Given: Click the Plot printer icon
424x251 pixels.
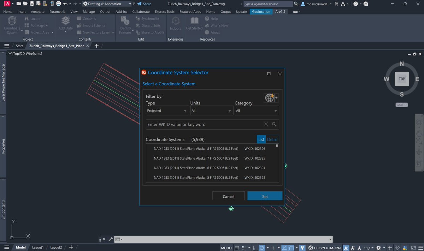Looking at the screenshot, I should pyautogui.click(x=58, y=4).
